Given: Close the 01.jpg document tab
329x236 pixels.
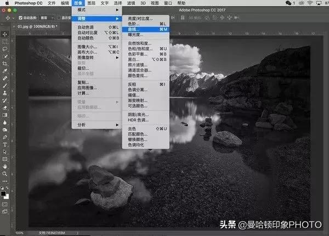Looking at the screenshot, I should click(14, 26).
